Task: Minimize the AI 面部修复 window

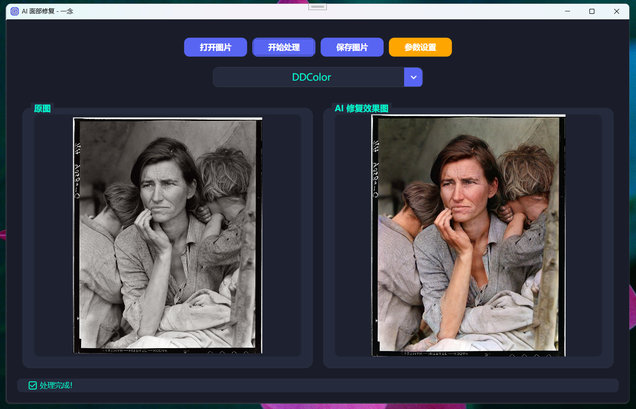Action: click(x=568, y=11)
